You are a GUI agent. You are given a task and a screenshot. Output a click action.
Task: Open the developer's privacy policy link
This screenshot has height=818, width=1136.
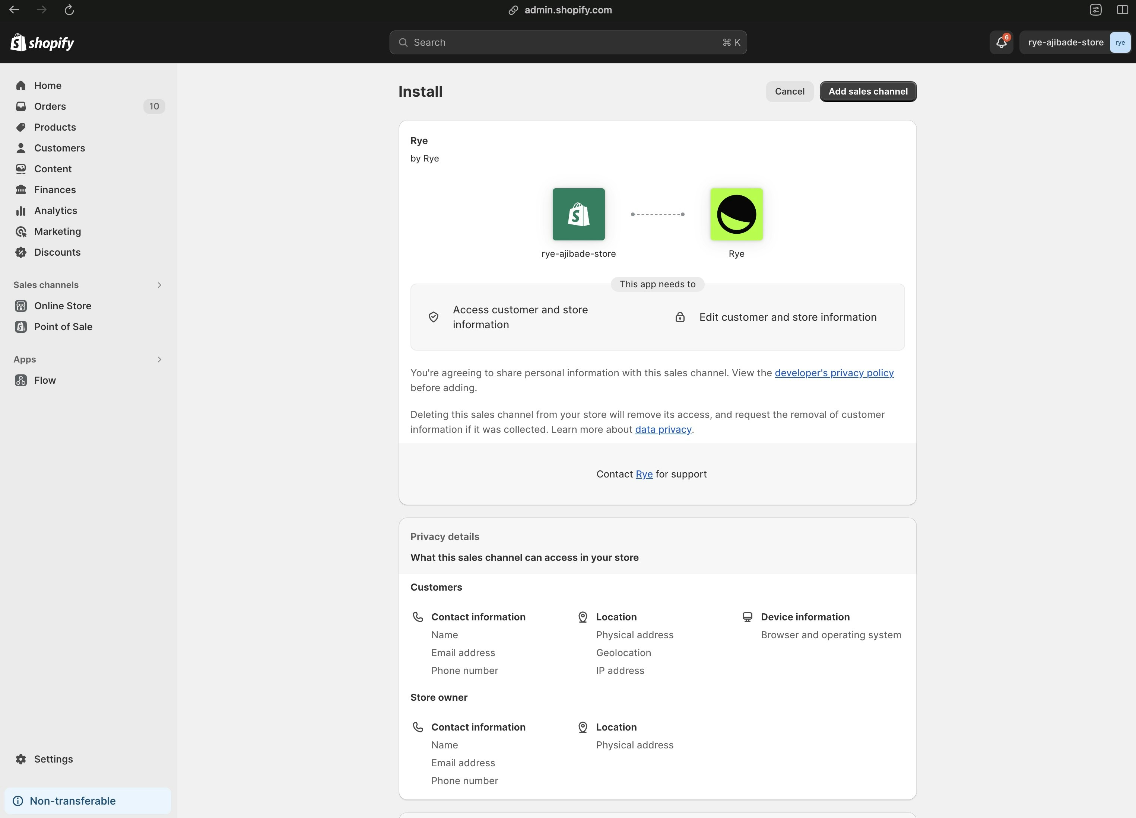click(834, 373)
